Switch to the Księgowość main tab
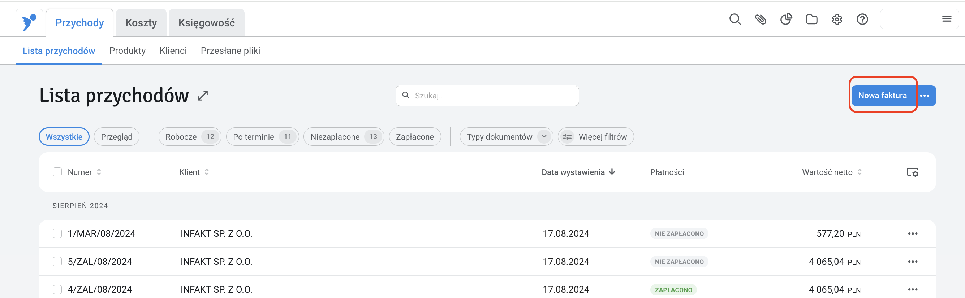965x298 pixels. click(x=206, y=23)
